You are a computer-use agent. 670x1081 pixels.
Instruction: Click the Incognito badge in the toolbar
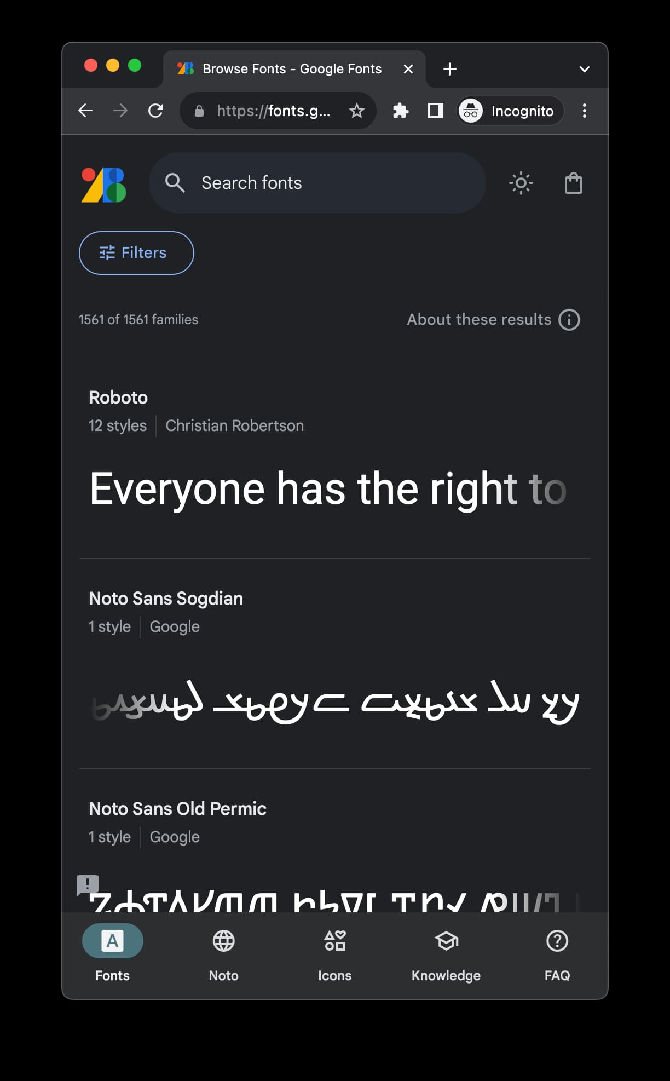508,111
